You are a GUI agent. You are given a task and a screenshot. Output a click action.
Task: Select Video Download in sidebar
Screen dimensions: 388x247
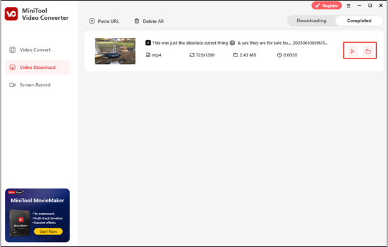pyautogui.click(x=37, y=67)
